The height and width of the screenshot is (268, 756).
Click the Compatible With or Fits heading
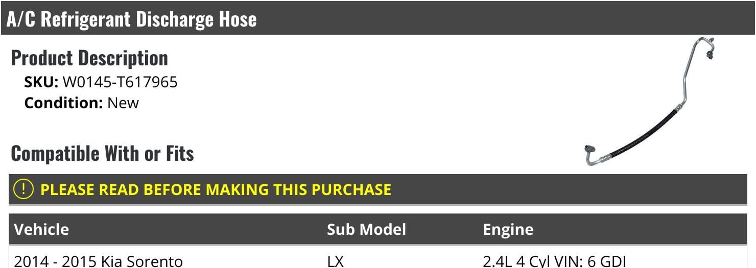102,153
